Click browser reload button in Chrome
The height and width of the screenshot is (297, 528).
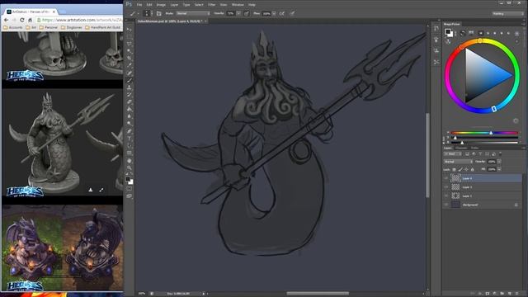[x=22, y=20]
